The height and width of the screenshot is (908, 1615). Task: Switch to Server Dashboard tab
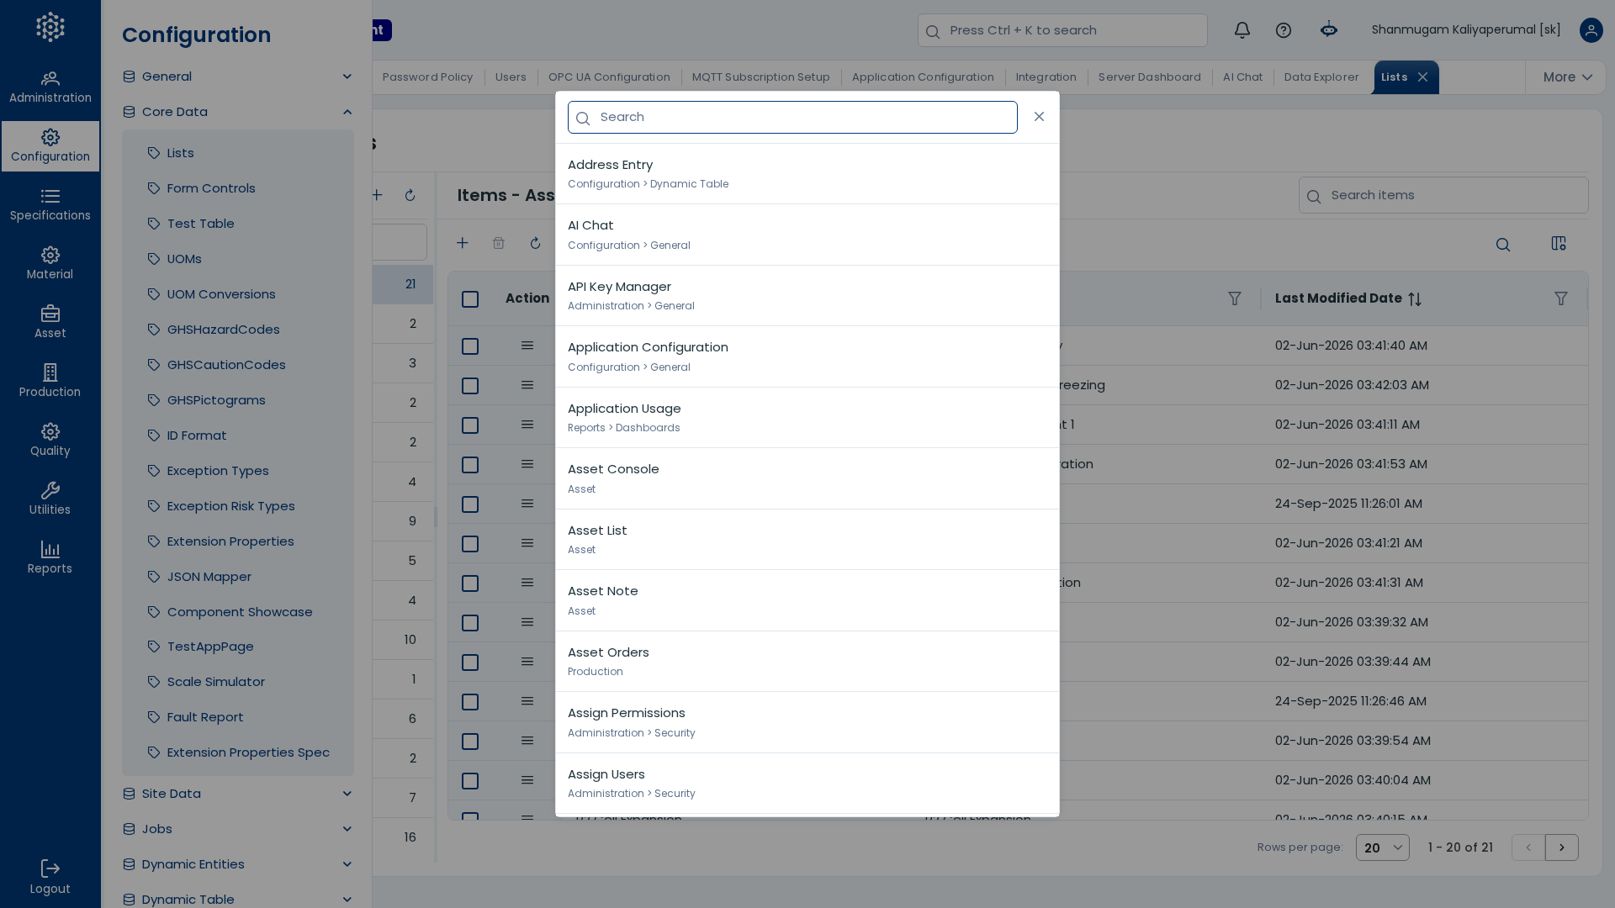[x=1149, y=77]
